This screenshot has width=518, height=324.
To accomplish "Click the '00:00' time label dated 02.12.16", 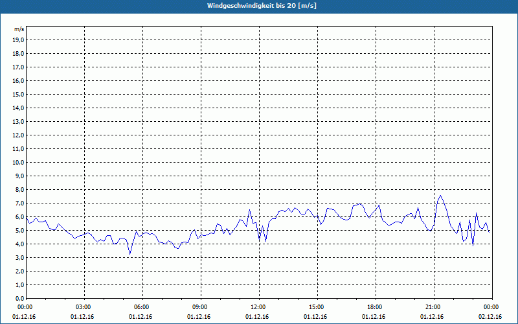I will (492, 307).
